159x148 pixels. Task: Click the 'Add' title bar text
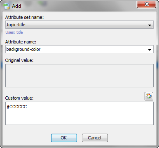click(16, 6)
